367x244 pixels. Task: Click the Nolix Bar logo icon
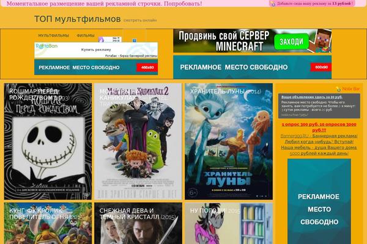click(x=338, y=89)
